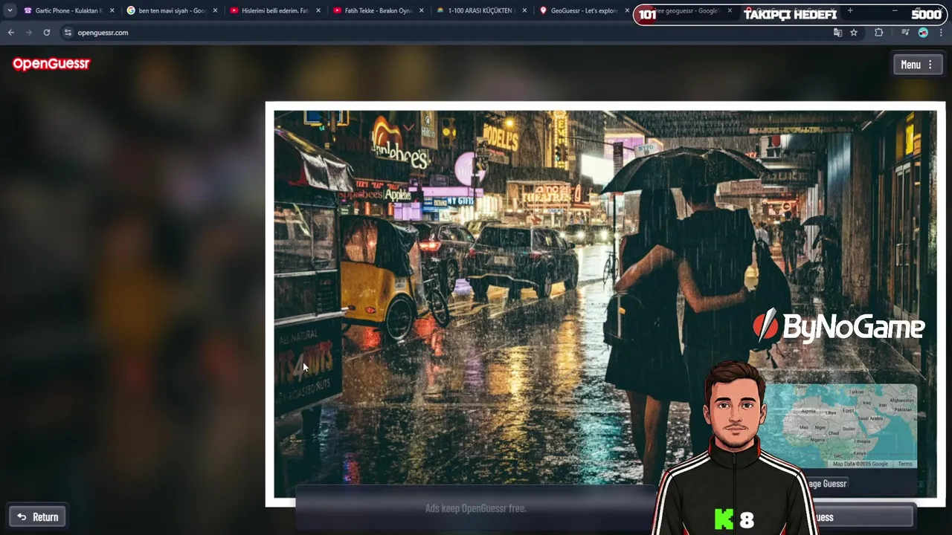Viewport: 952px width, 535px height.
Task: Close the Hislerimi belli ederim tab
Action: pyautogui.click(x=318, y=11)
